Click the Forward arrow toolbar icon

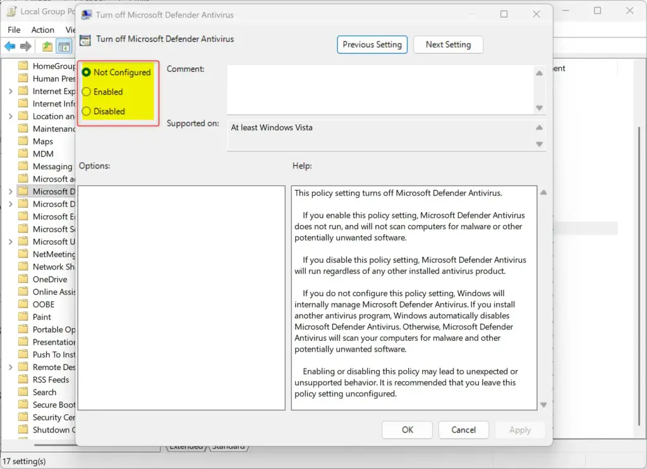pos(25,47)
